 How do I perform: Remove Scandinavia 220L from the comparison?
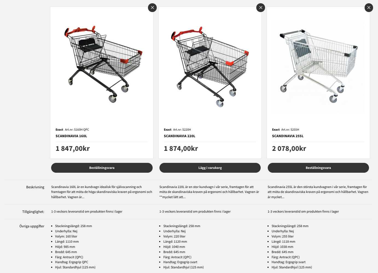[x=261, y=8]
